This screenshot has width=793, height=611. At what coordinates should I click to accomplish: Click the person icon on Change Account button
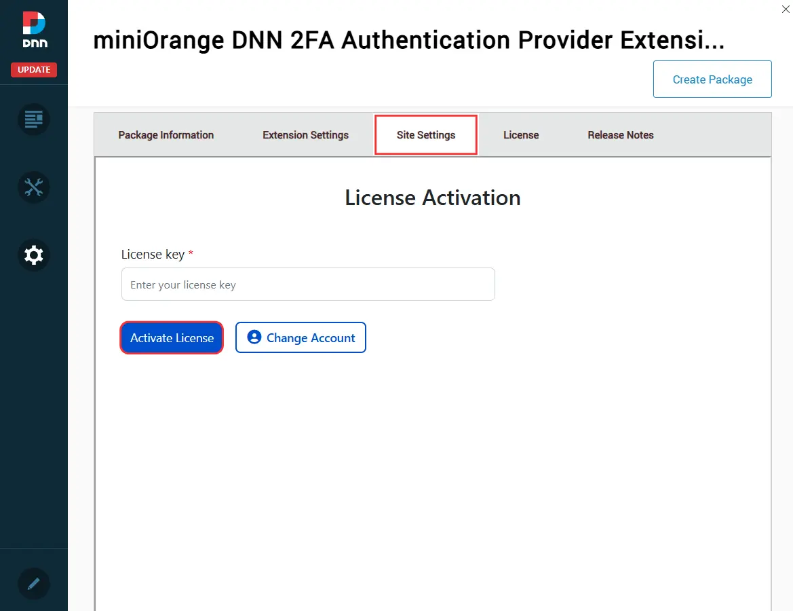(254, 337)
